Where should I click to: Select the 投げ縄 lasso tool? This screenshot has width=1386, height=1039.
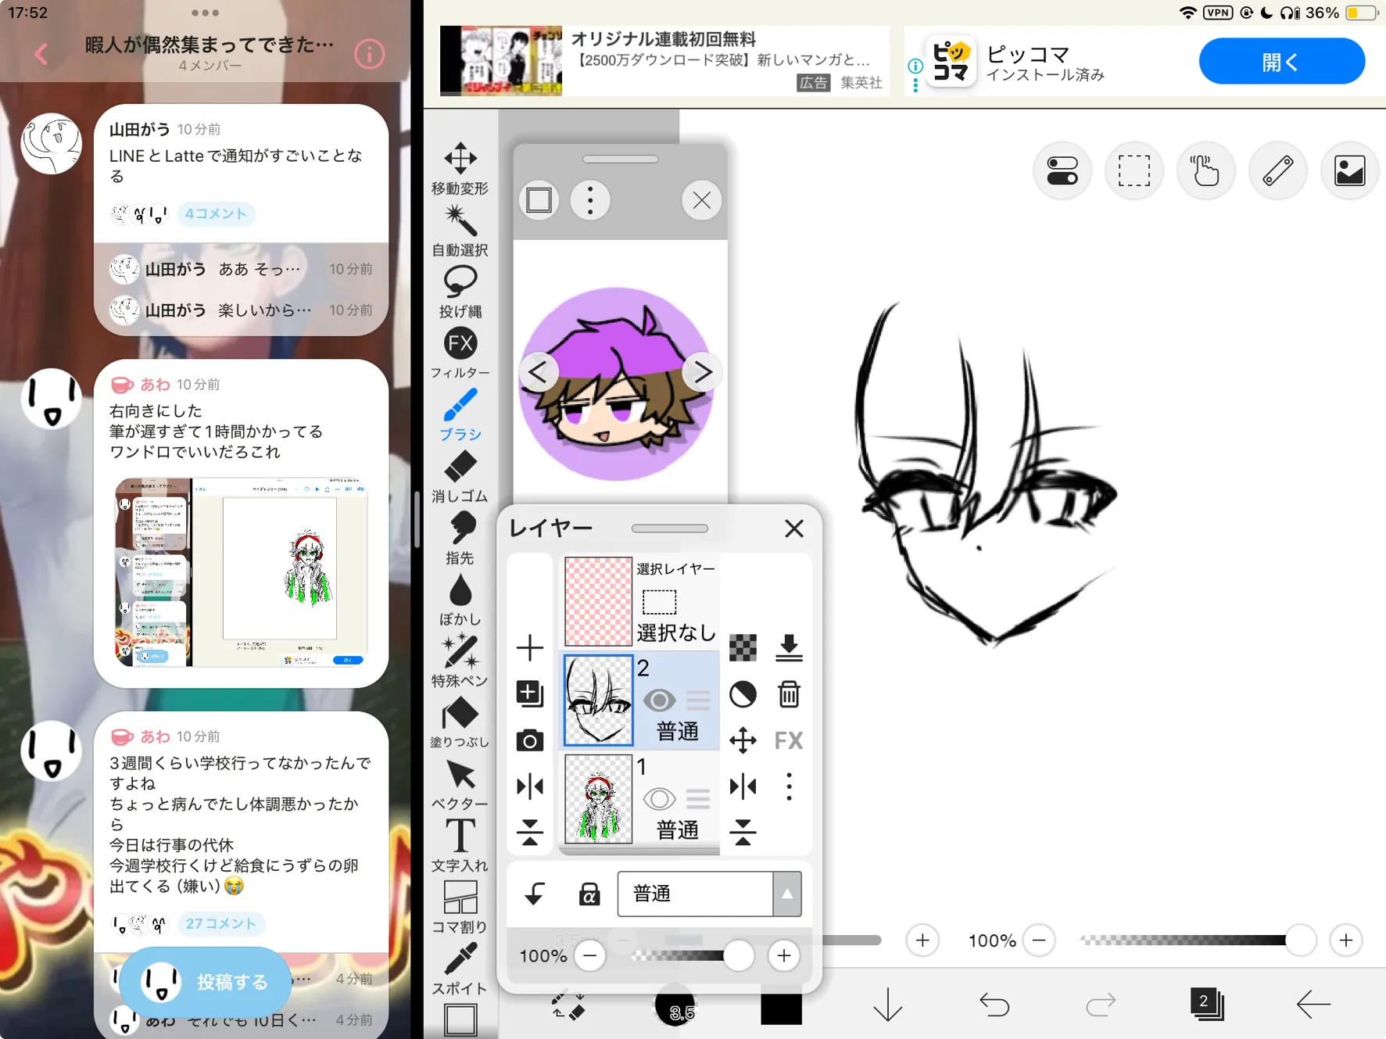tap(460, 292)
